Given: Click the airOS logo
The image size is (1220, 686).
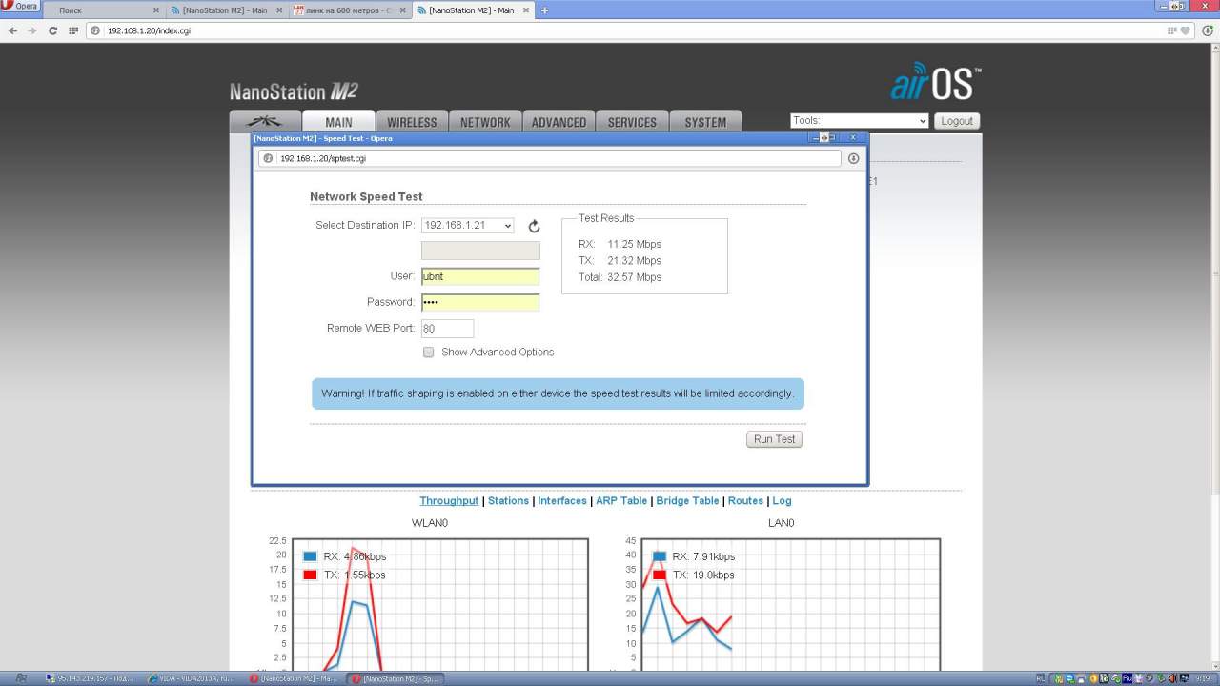Looking at the screenshot, I should [935, 82].
